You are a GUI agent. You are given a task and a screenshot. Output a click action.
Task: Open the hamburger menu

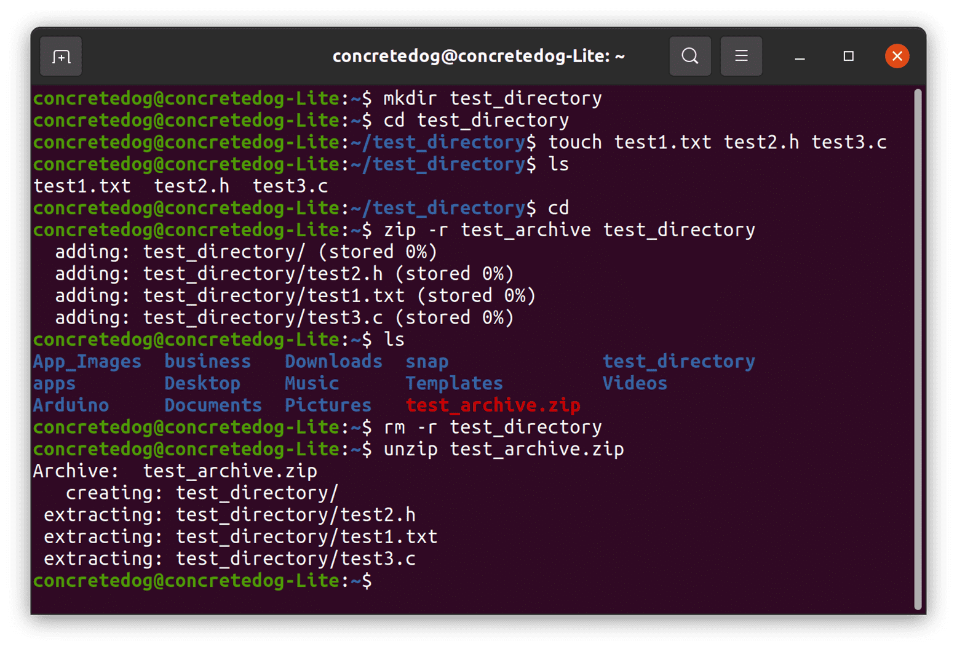[x=741, y=57]
